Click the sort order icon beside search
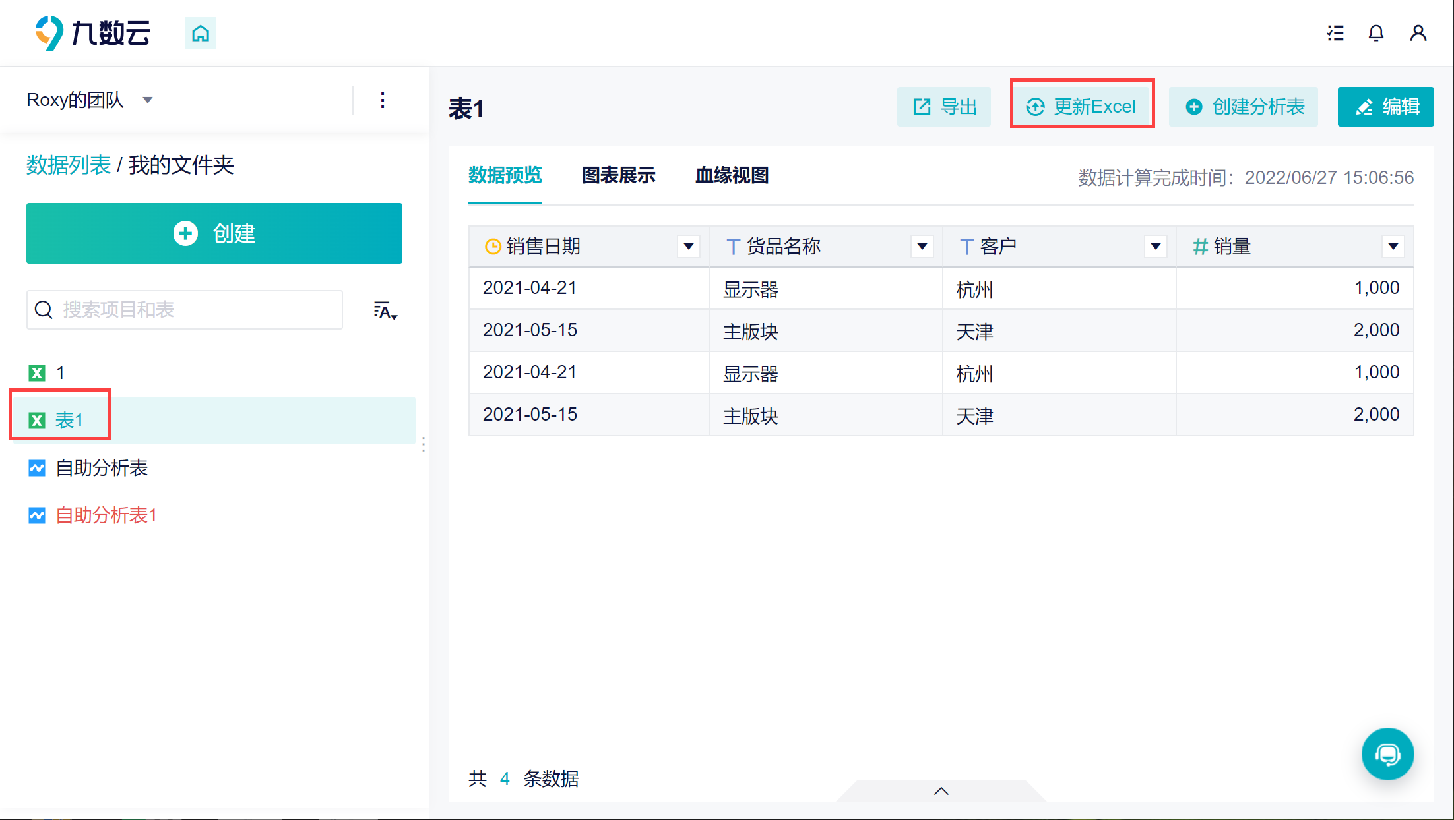 385,310
